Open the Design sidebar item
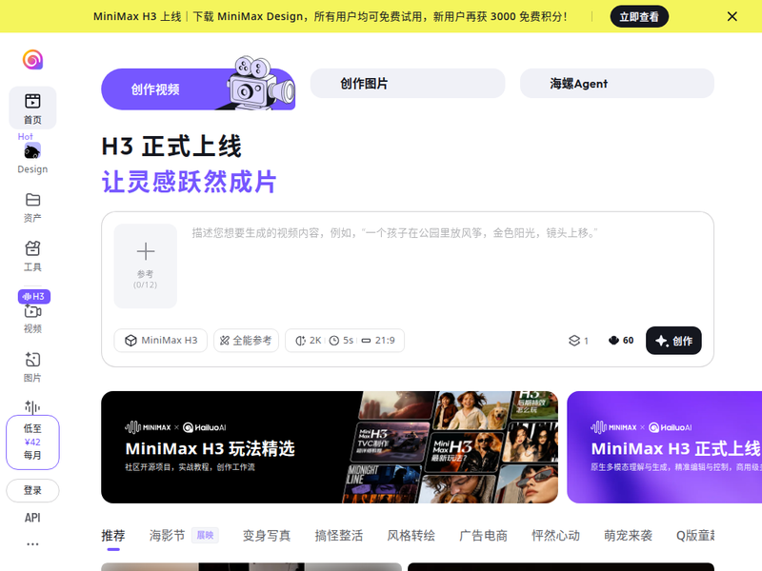 (32, 159)
